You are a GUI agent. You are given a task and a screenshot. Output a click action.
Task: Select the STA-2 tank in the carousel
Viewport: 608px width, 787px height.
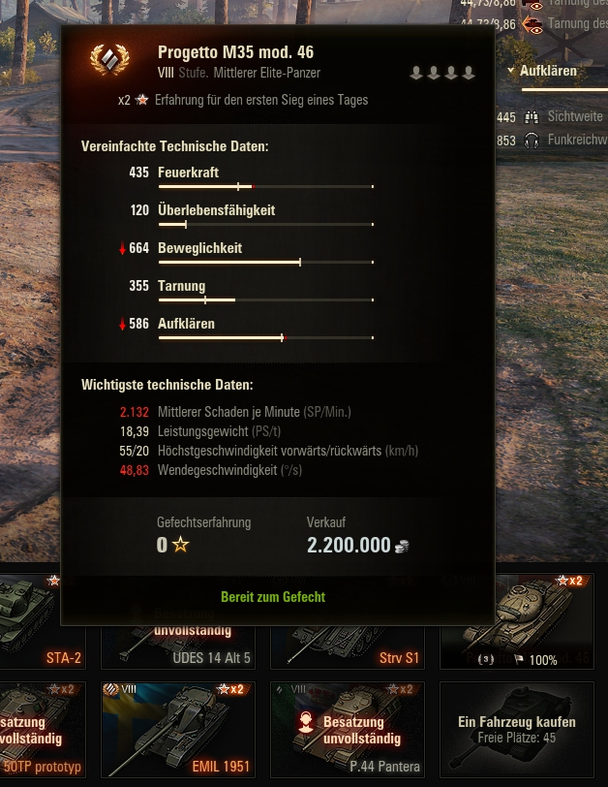(44, 621)
